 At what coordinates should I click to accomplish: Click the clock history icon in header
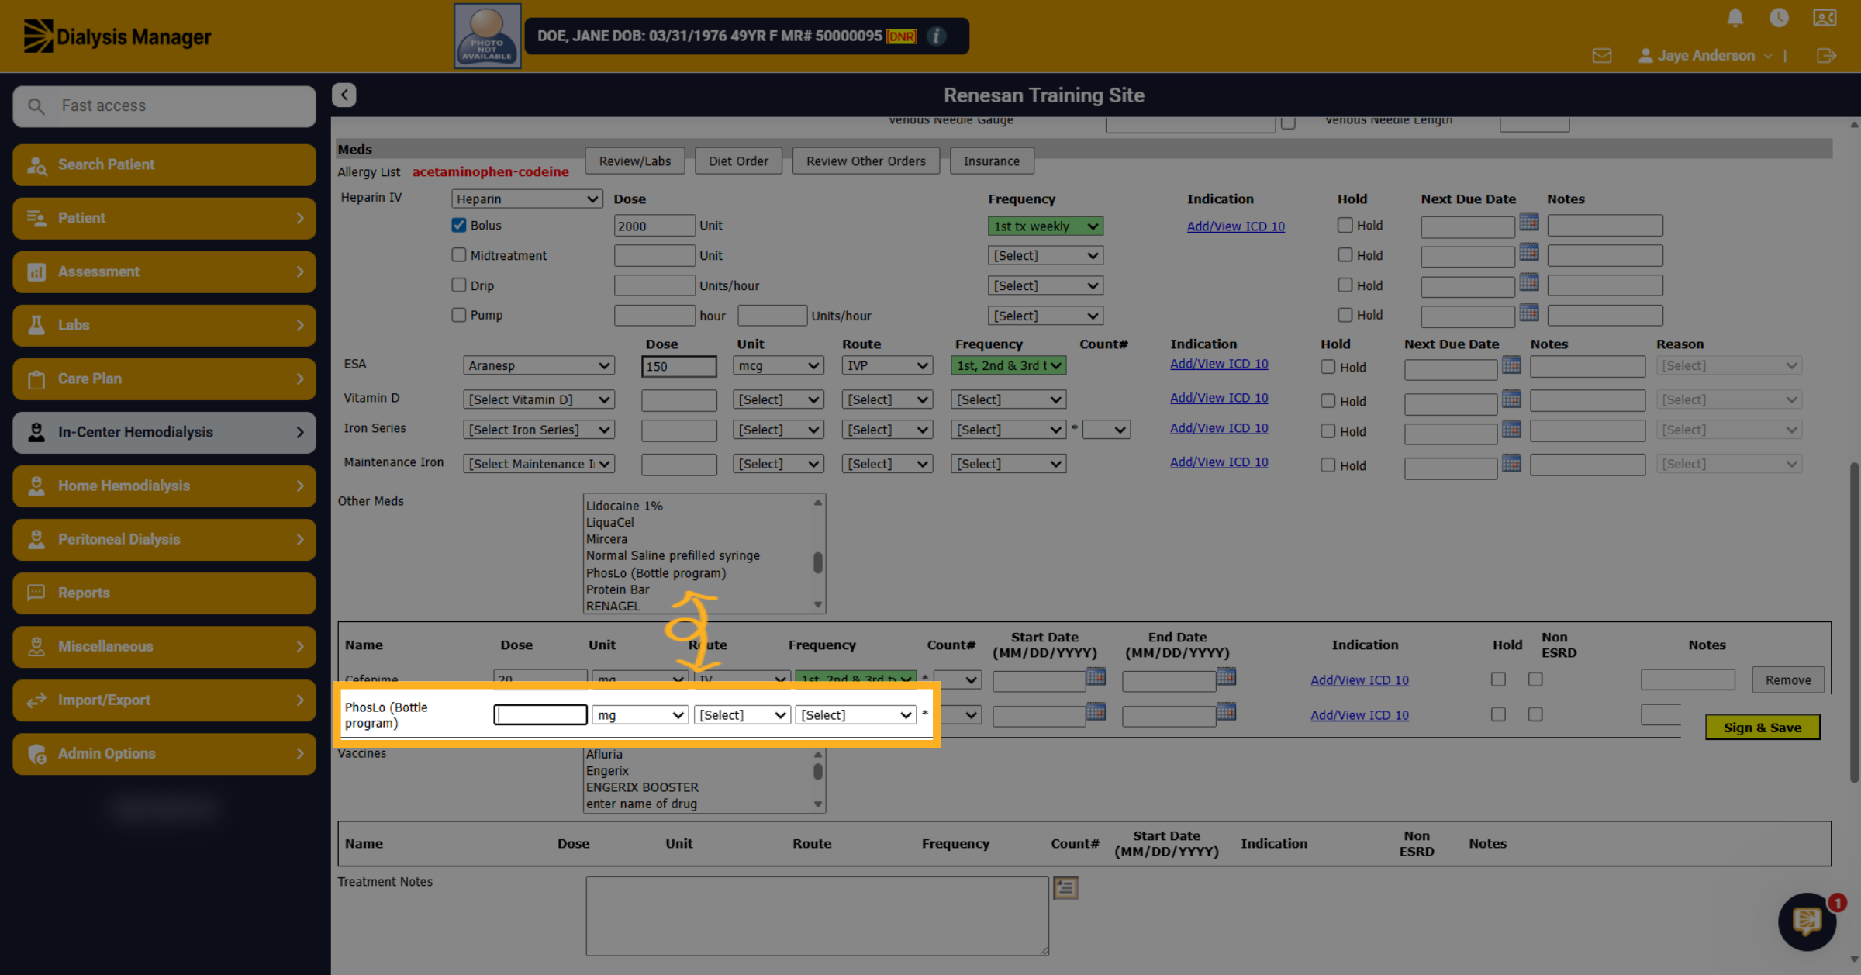point(1779,18)
